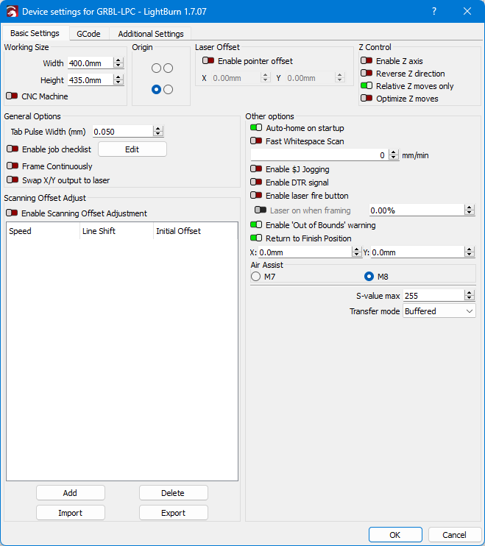This screenshot has width=485, height=546.
Task: Click the Fast Whitespace speed field
Action: (319, 155)
